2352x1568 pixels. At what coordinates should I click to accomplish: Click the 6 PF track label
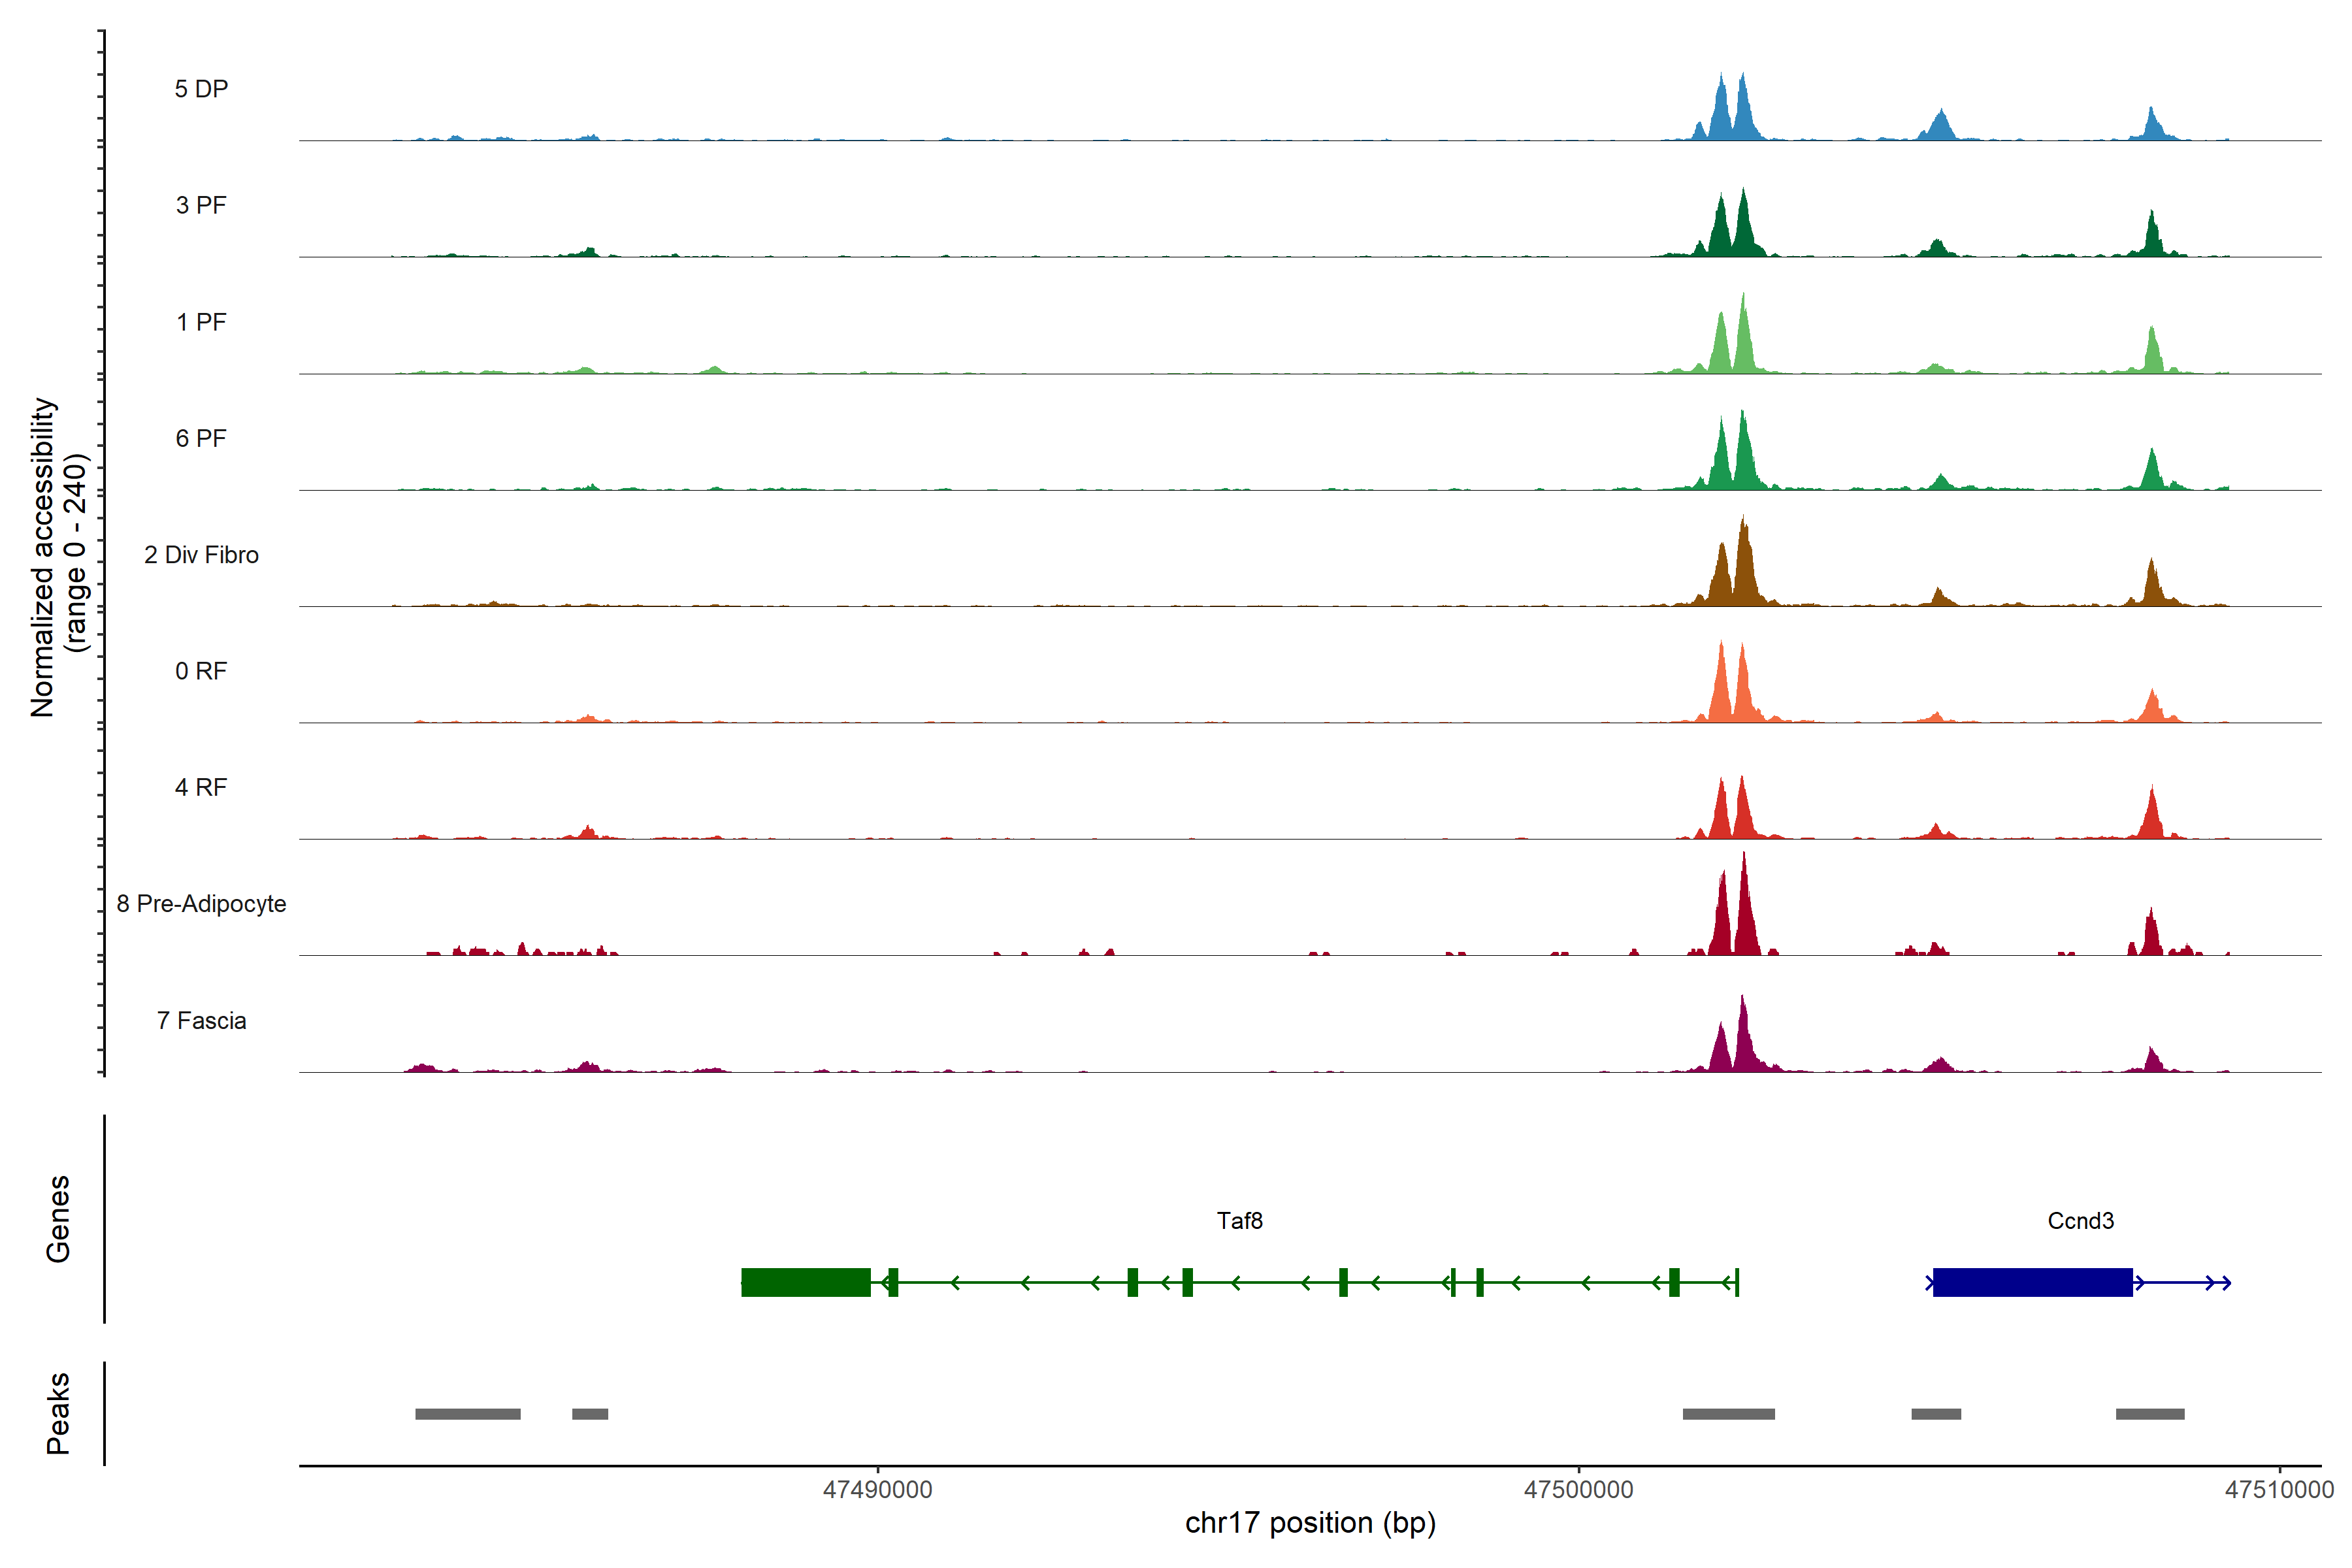coord(201,438)
